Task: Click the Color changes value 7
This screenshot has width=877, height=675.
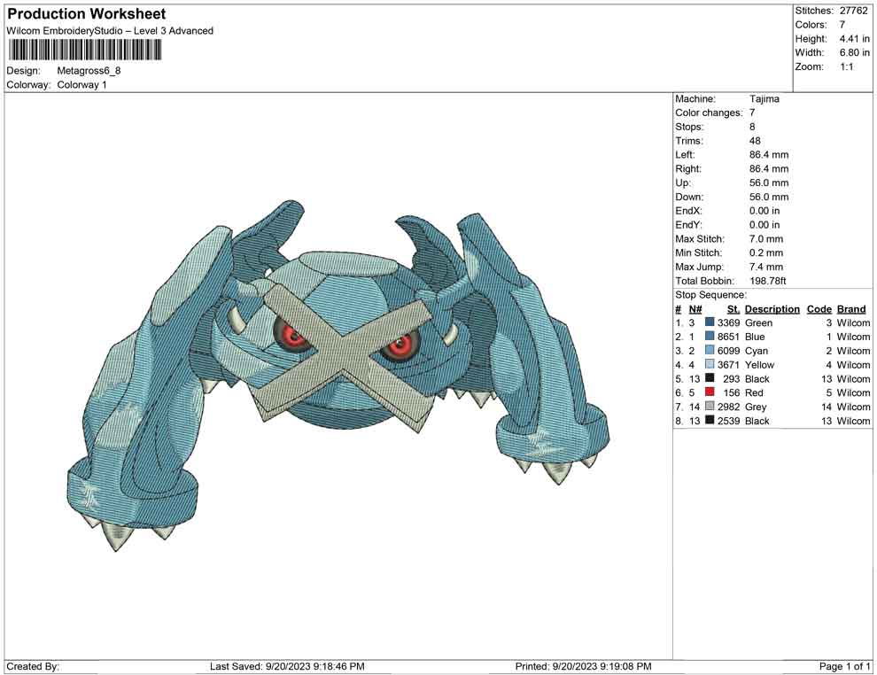Action: tap(752, 112)
